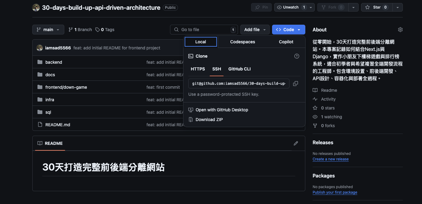Screen dimensions: 422x204
Task: Open the README.md file
Action: pyautogui.click(x=58, y=125)
